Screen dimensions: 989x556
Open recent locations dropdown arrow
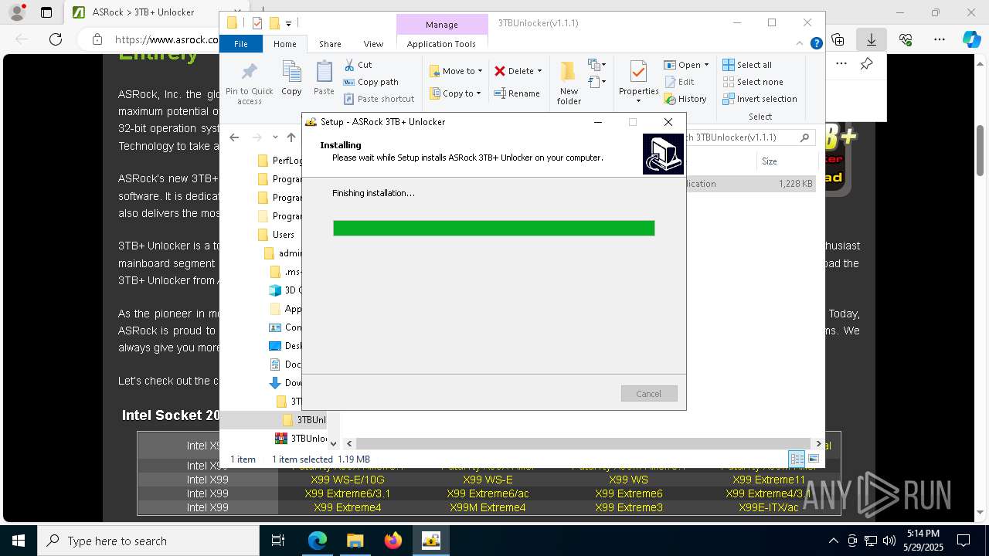point(275,137)
